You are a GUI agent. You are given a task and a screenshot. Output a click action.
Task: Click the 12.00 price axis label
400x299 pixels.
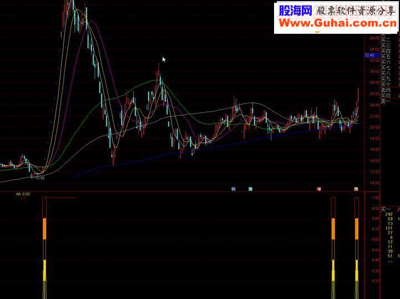pyautogui.click(x=374, y=172)
